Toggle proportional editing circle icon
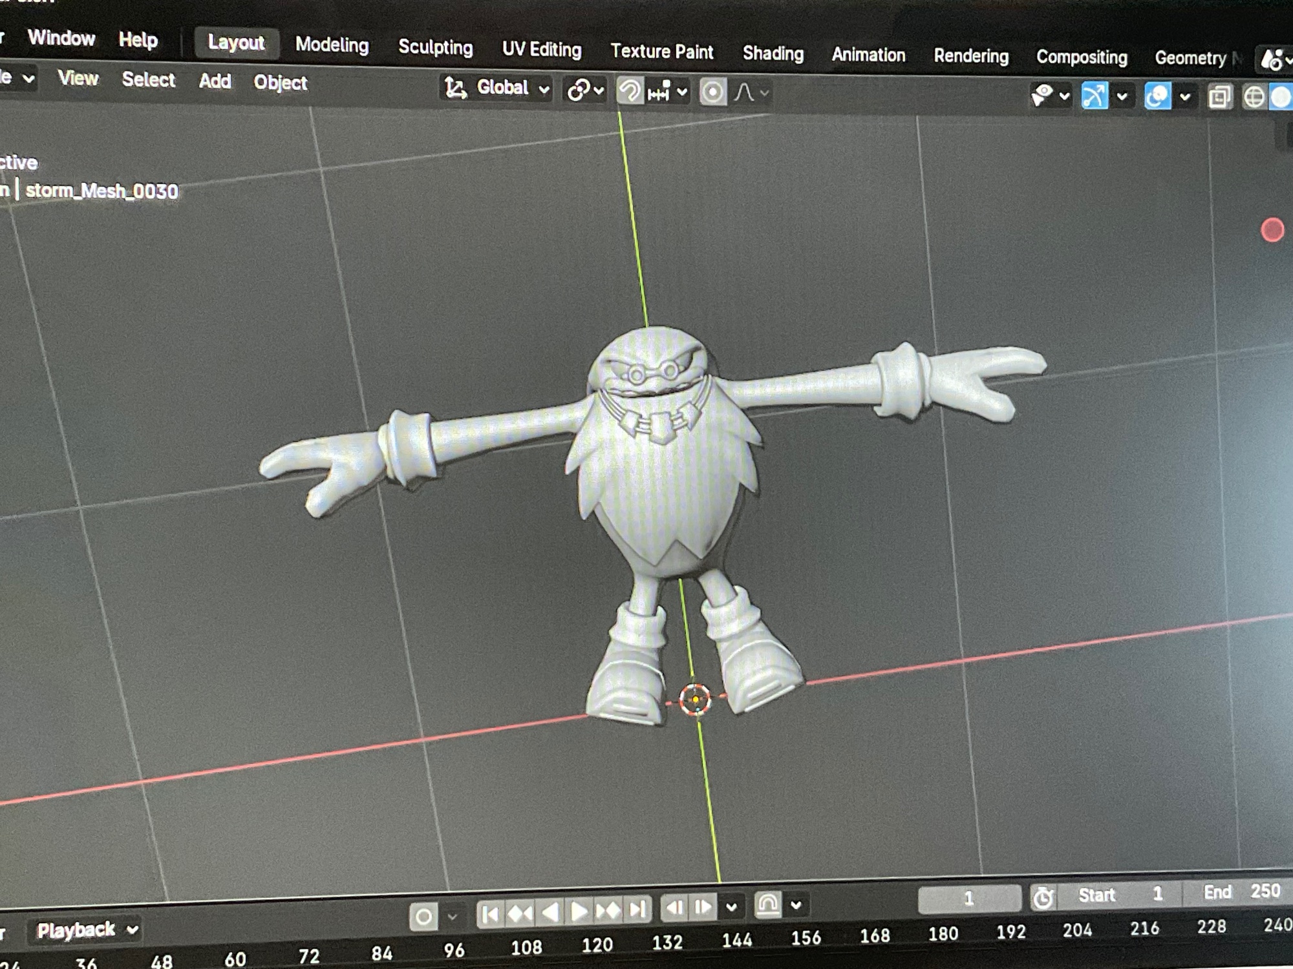This screenshot has height=969, width=1293. [712, 92]
